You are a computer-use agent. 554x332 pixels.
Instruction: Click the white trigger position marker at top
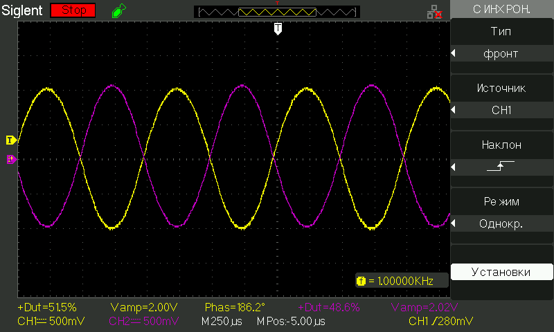278,28
